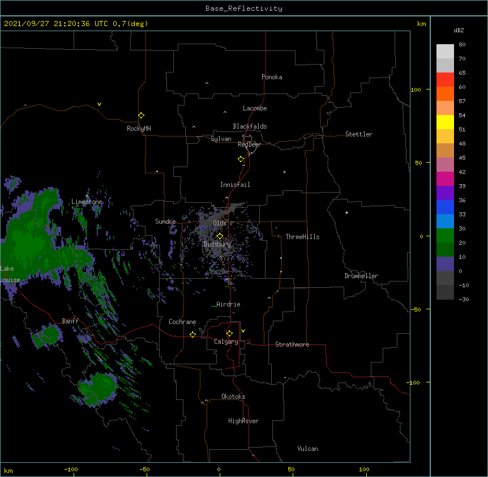Viewport: 488px width, 477px height.
Task: Click the small green echo west of Banff
Action: pyautogui.click(x=48, y=335)
